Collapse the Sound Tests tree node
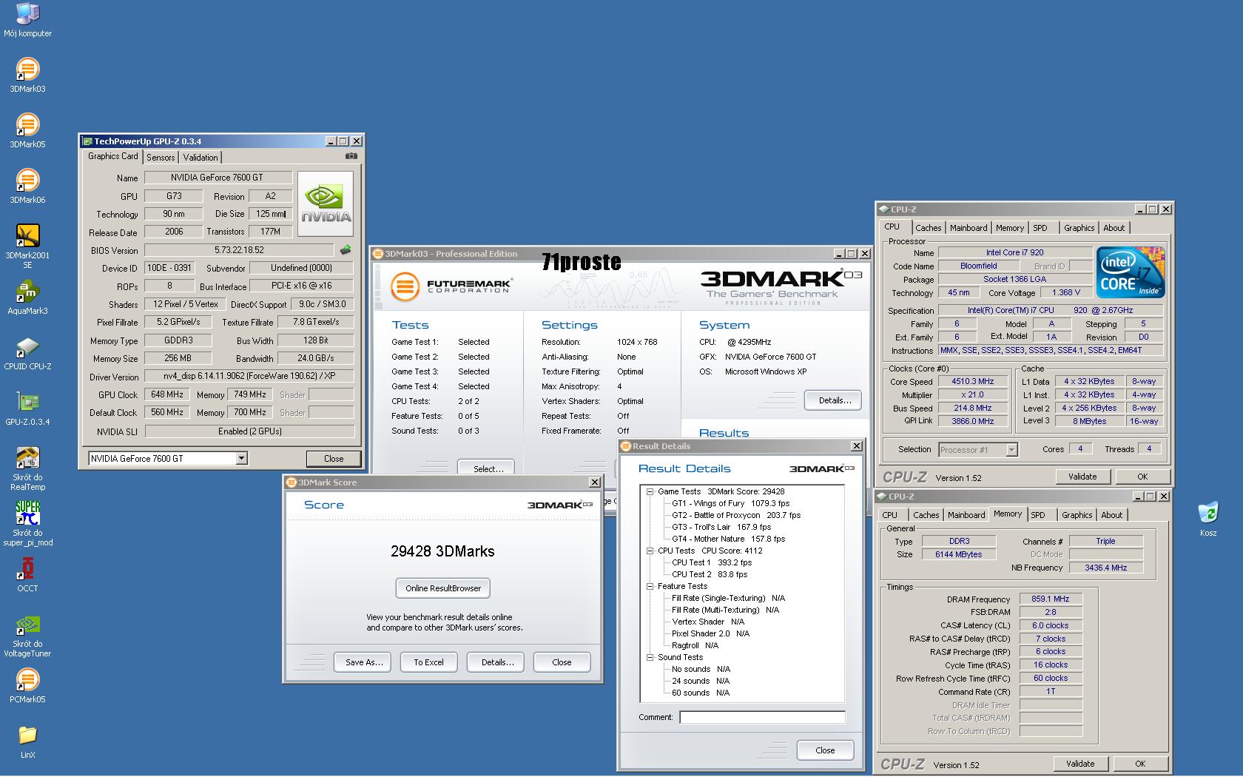 pos(650,657)
